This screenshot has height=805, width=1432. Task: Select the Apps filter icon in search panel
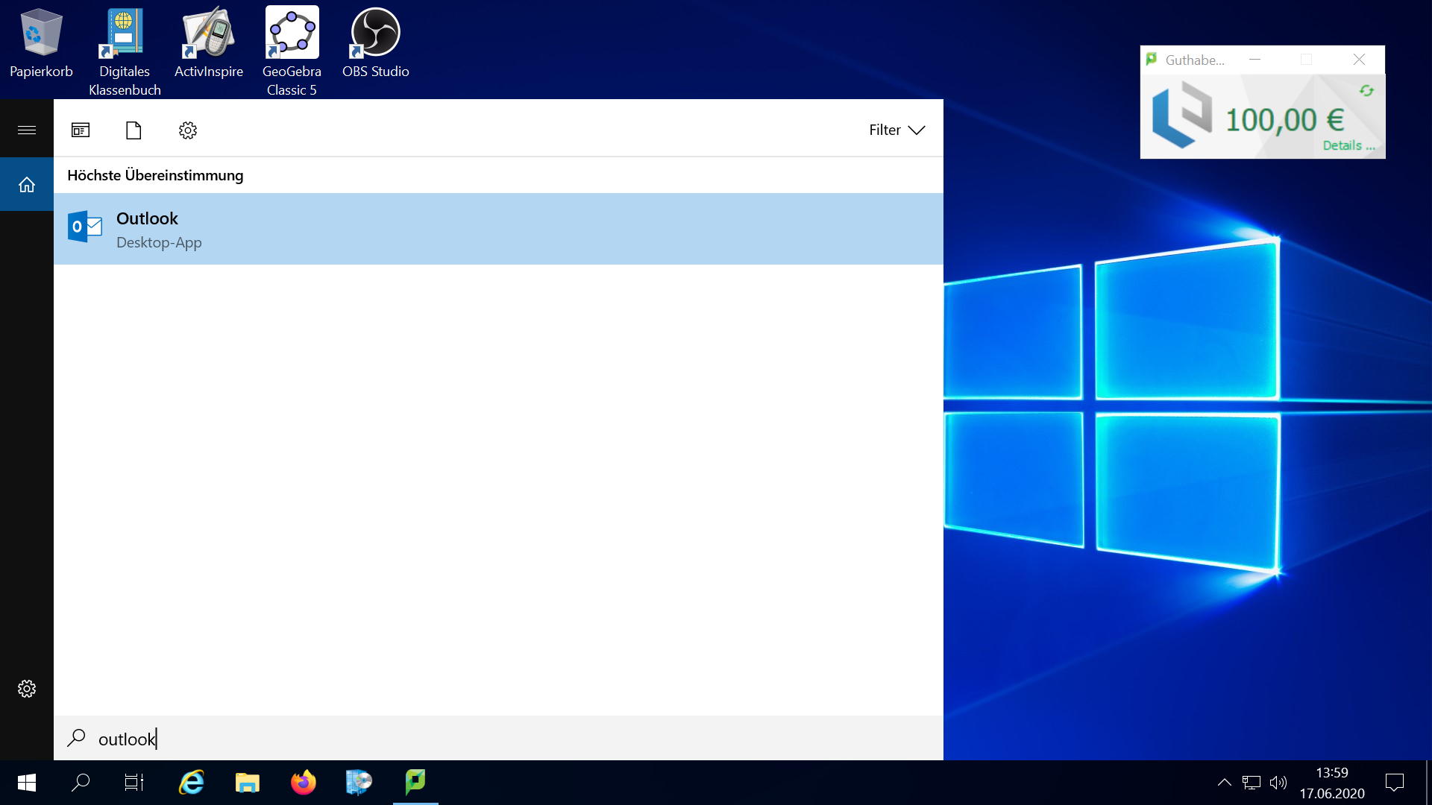click(x=81, y=130)
